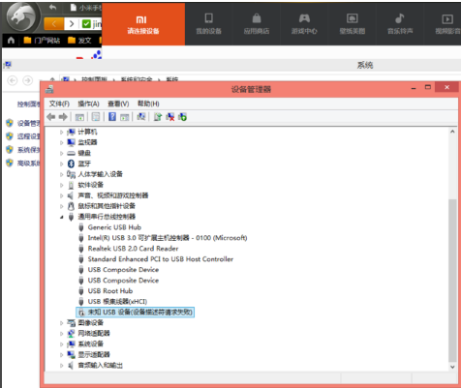Open the 查看(V) menu

click(118, 104)
